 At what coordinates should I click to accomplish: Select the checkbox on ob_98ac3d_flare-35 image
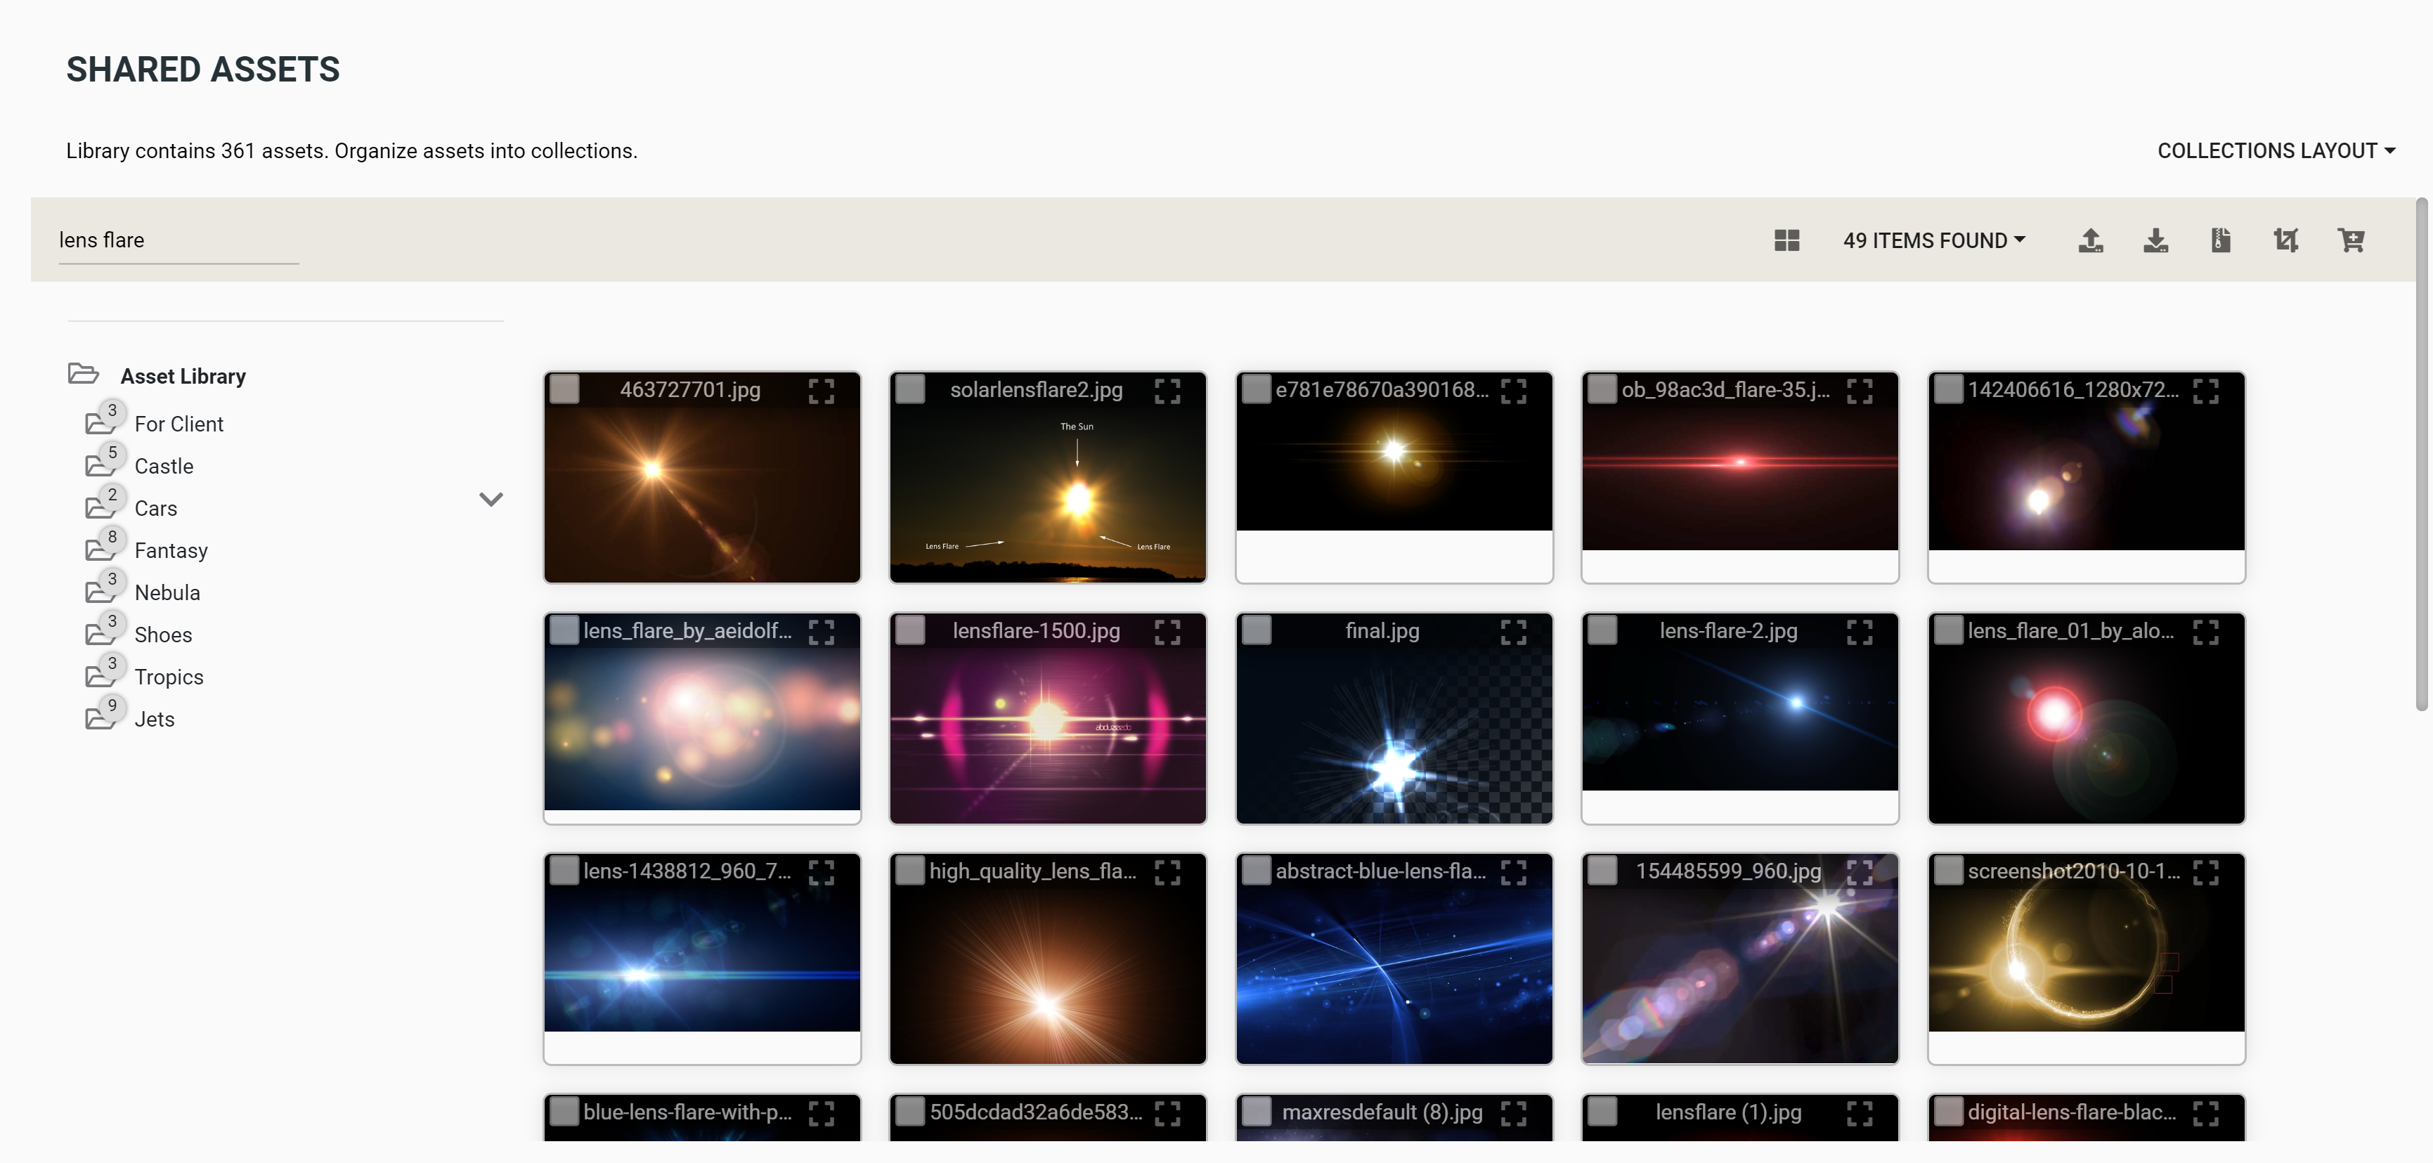1602,389
